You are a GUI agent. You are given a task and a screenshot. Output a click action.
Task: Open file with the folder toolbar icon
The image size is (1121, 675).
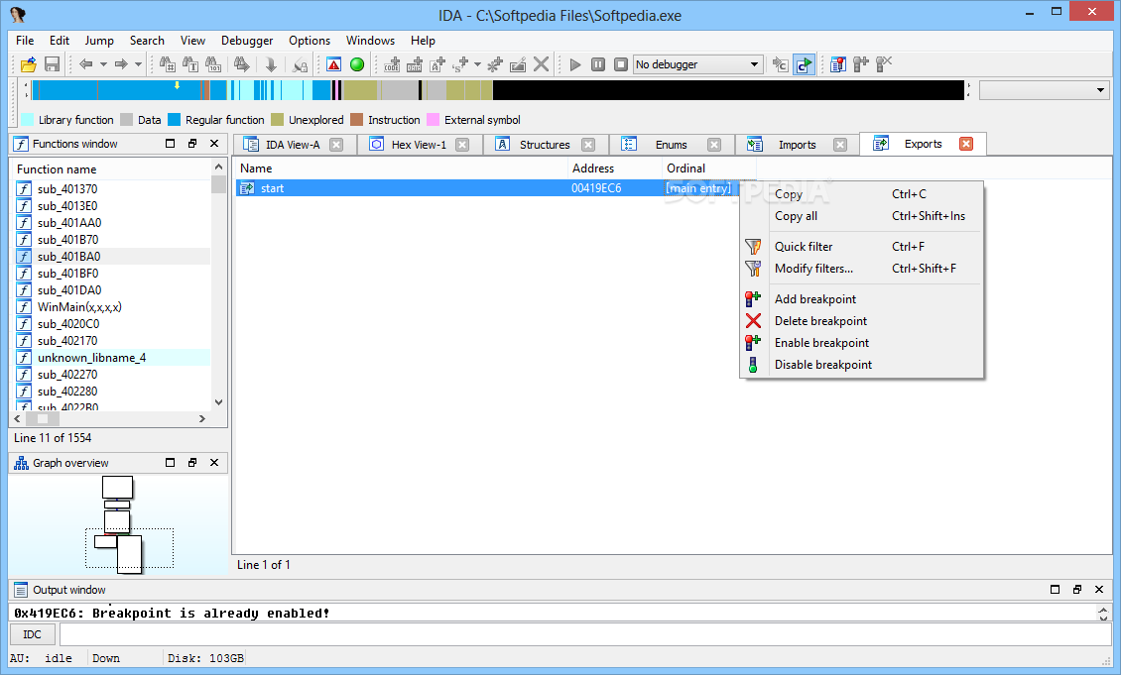pos(29,65)
